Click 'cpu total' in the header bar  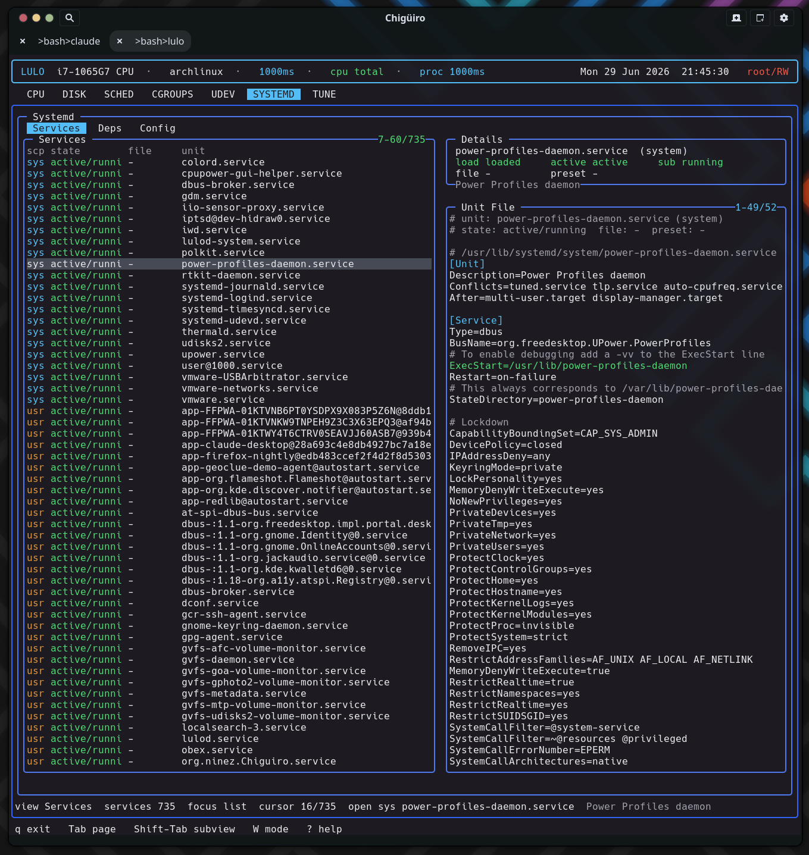pyautogui.click(x=357, y=71)
